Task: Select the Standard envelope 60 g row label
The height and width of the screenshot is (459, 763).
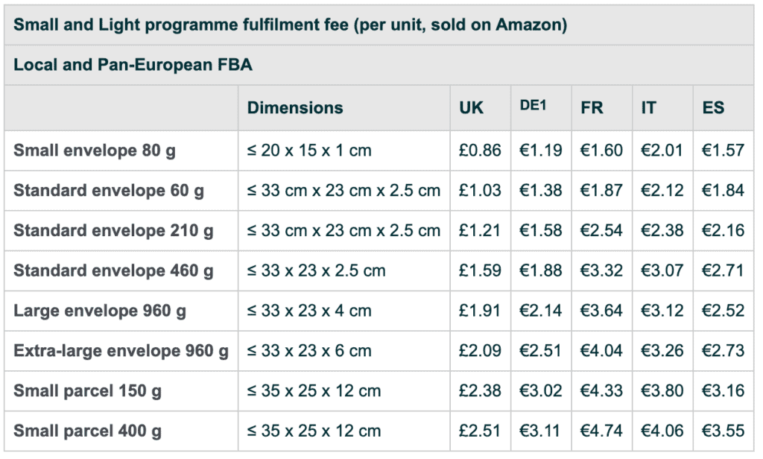Action: [x=109, y=190]
